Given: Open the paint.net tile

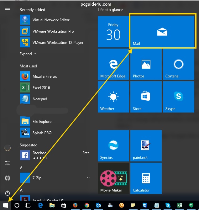Looking at the screenshot, I should pyautogui.click(x=146, y=145).
